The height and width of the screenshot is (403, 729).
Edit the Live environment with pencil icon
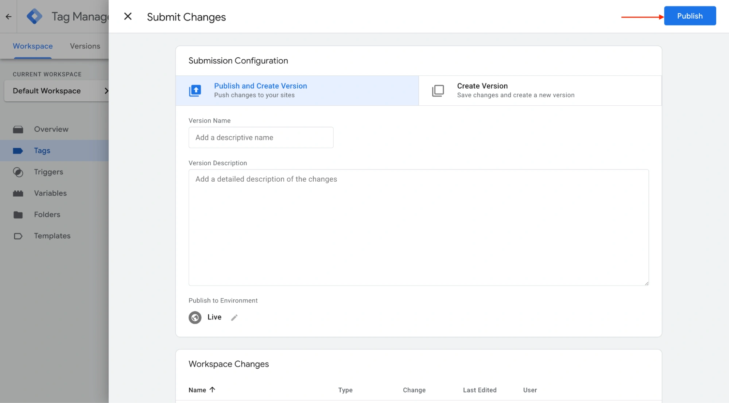[x=234, y=318]
